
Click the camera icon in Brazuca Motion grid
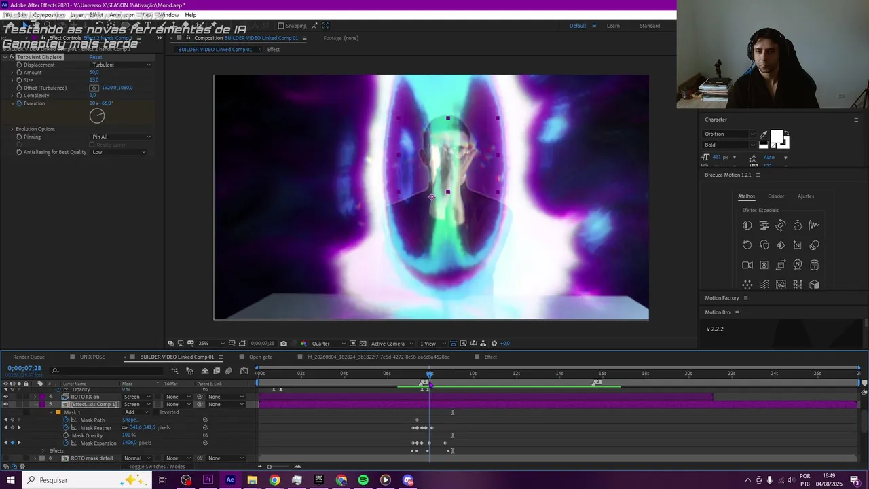click(747, 265)
